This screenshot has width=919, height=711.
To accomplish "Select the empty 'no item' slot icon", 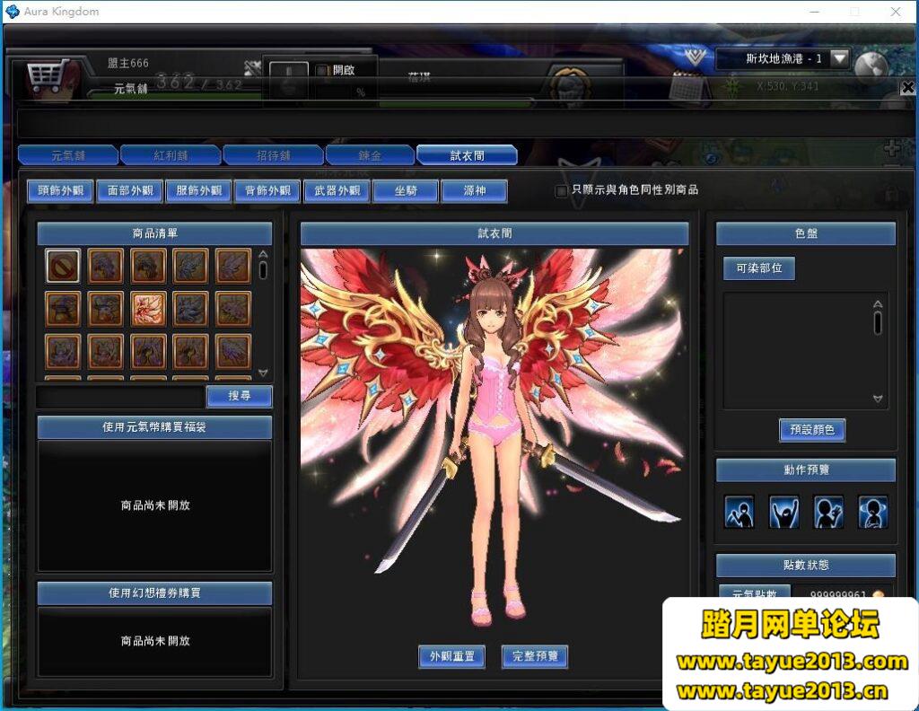I will point(63,266).
